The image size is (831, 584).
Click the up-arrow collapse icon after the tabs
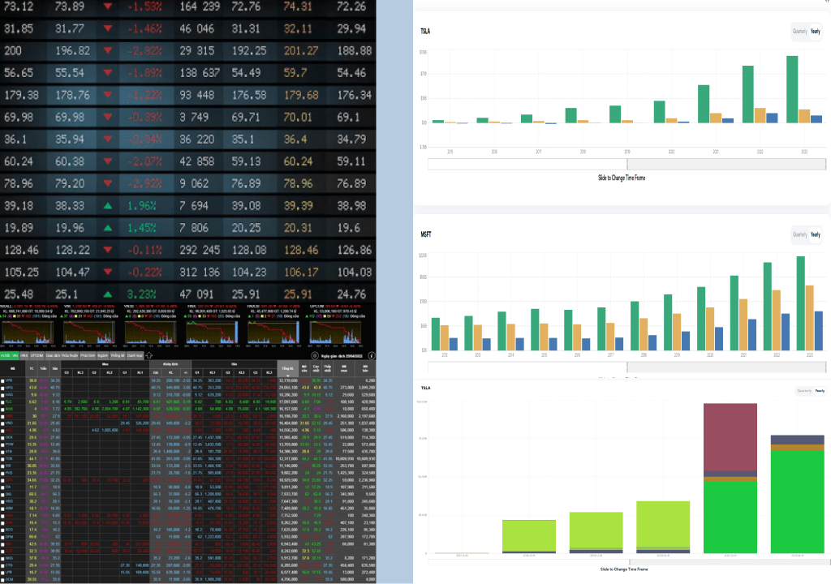[x=147, y=355]
